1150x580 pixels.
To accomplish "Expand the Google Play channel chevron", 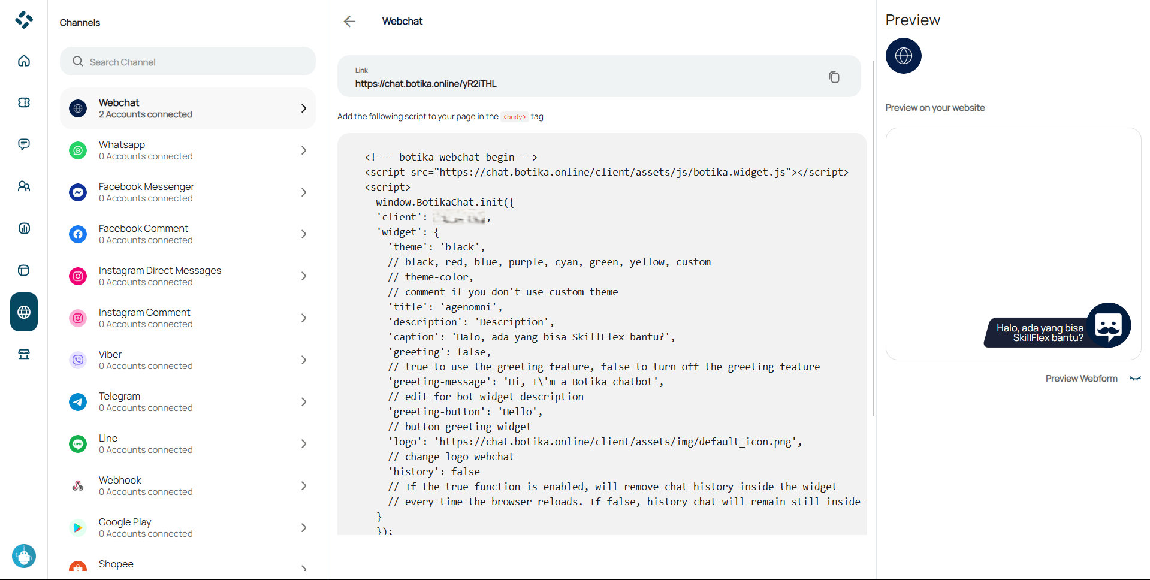I will 304,528.
